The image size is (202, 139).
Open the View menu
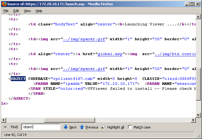(x=27, y=11)
